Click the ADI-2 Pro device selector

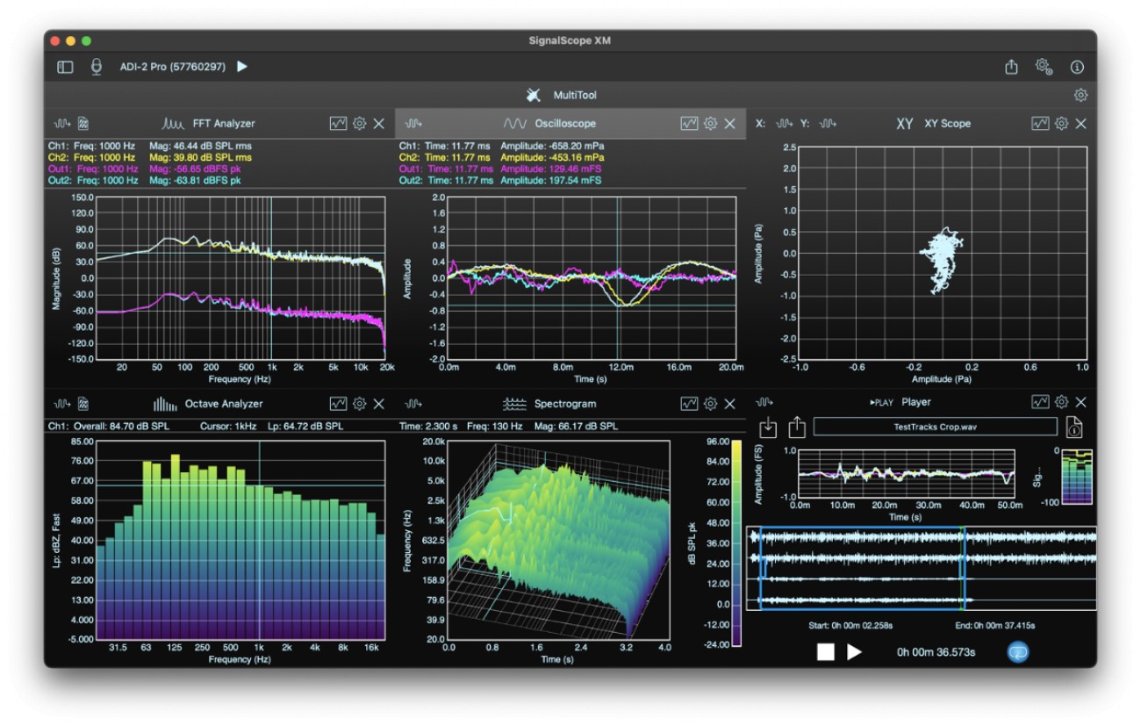point(173,65)
